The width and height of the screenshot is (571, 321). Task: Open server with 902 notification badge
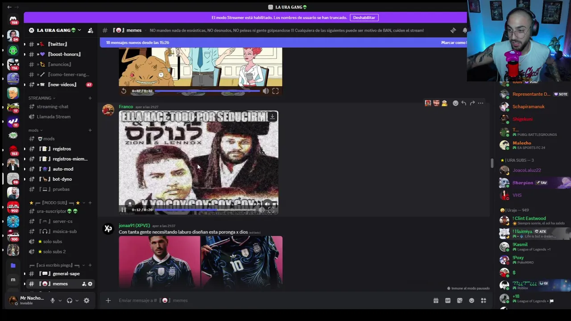pyautogui.click(x=13, y=207)
